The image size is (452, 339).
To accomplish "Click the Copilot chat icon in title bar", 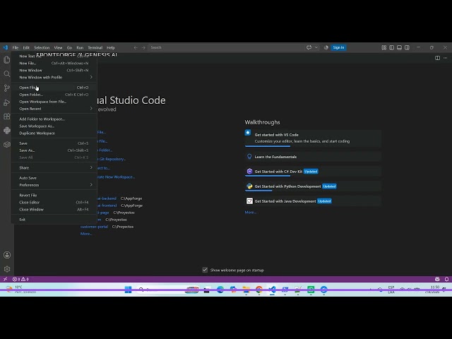I will tap(309, 47).
